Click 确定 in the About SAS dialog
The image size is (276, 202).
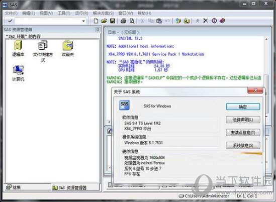pos(243,107)
